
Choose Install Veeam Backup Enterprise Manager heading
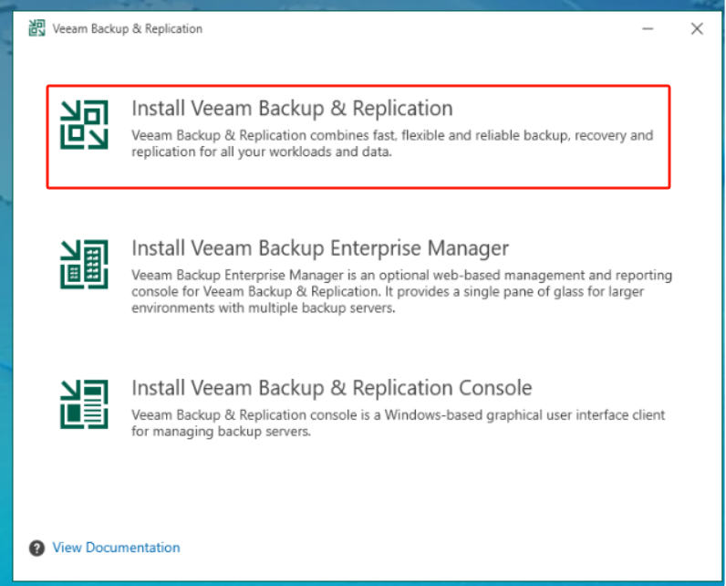pyautogui.click(x=320, y=248)
